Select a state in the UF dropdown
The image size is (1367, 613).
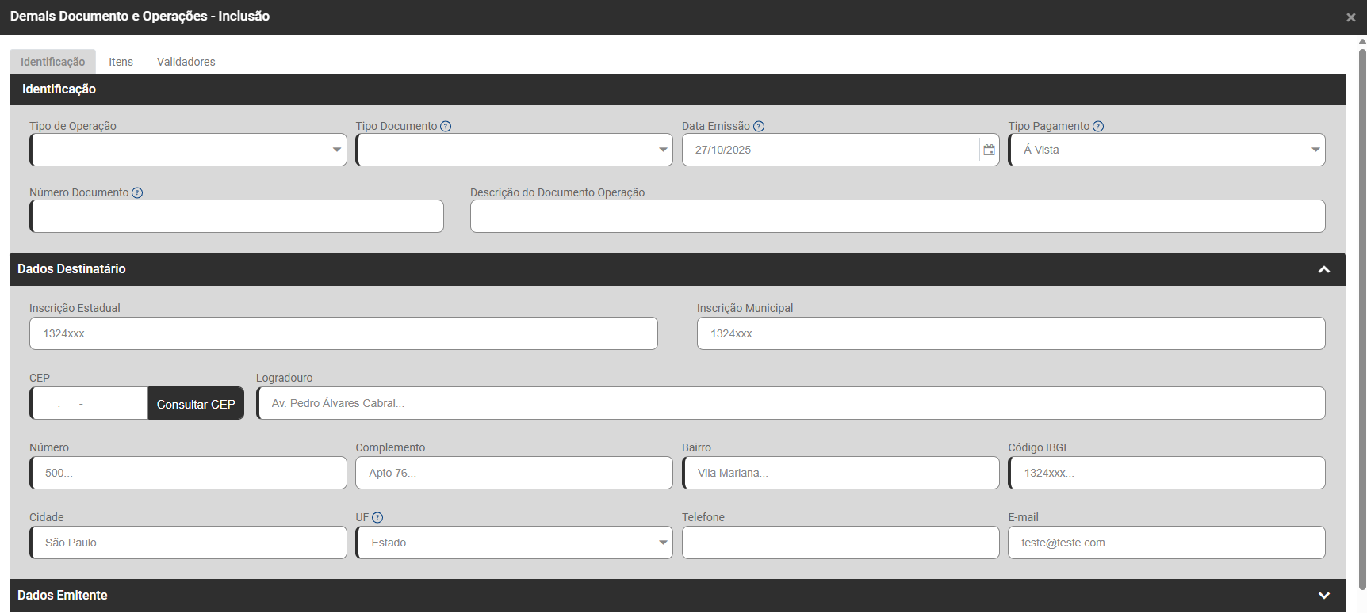[515, 543]
